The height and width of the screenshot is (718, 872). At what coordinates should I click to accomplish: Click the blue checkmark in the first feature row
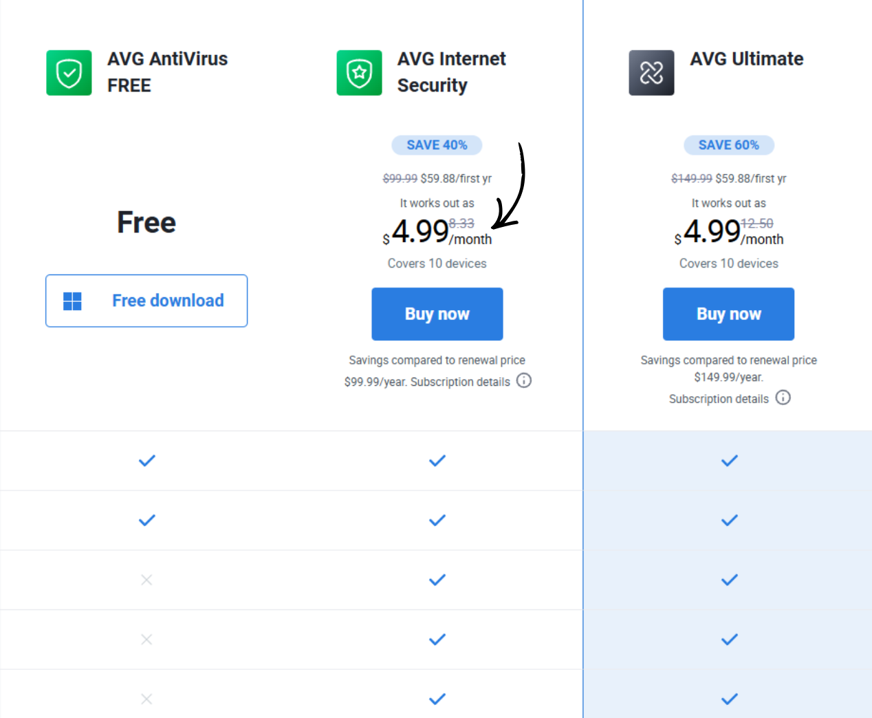(146, 461)
